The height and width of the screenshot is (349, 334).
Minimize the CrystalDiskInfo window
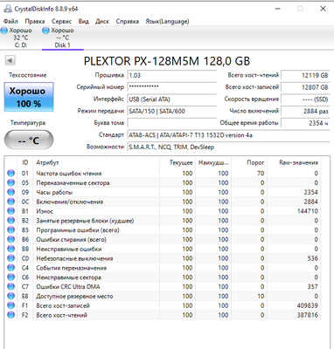278,9
